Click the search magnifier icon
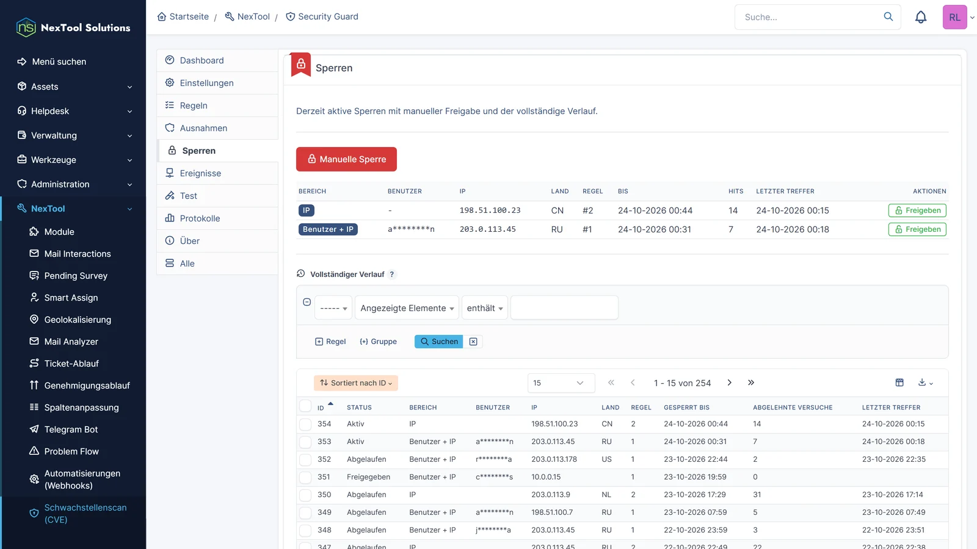The height and width of the screenshot is (549, 977). pyautogui.click(x=888, y=16)
